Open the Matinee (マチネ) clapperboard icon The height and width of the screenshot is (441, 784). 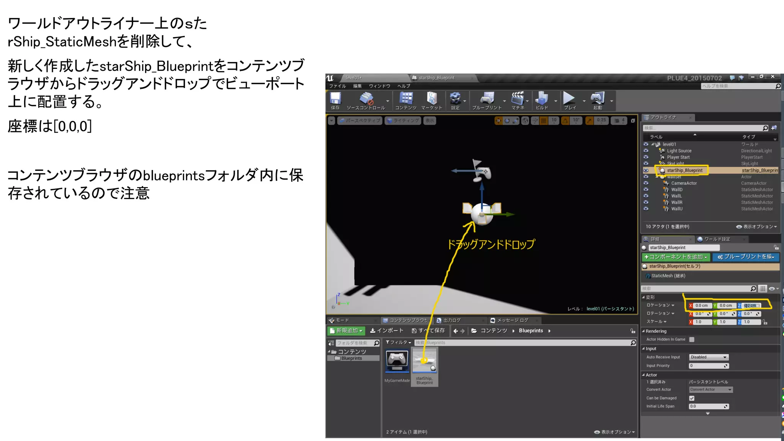coord(518,98)
